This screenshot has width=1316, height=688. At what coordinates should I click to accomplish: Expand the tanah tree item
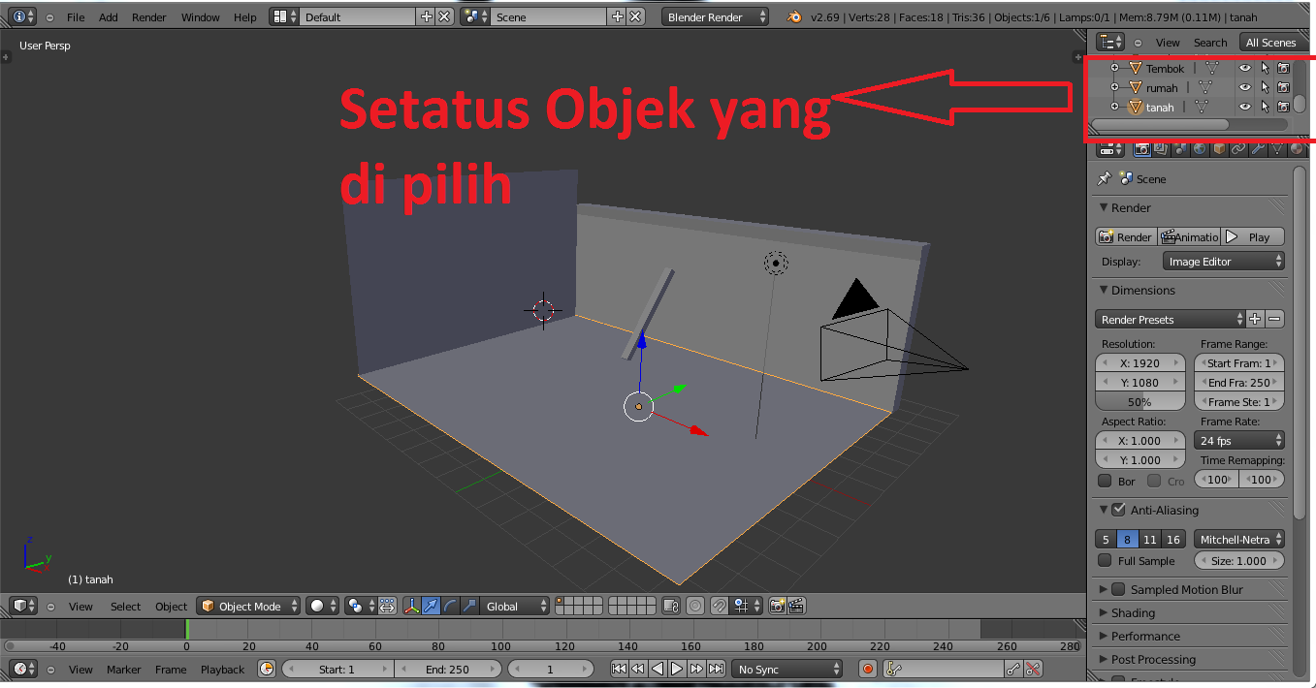[1114, 107]
